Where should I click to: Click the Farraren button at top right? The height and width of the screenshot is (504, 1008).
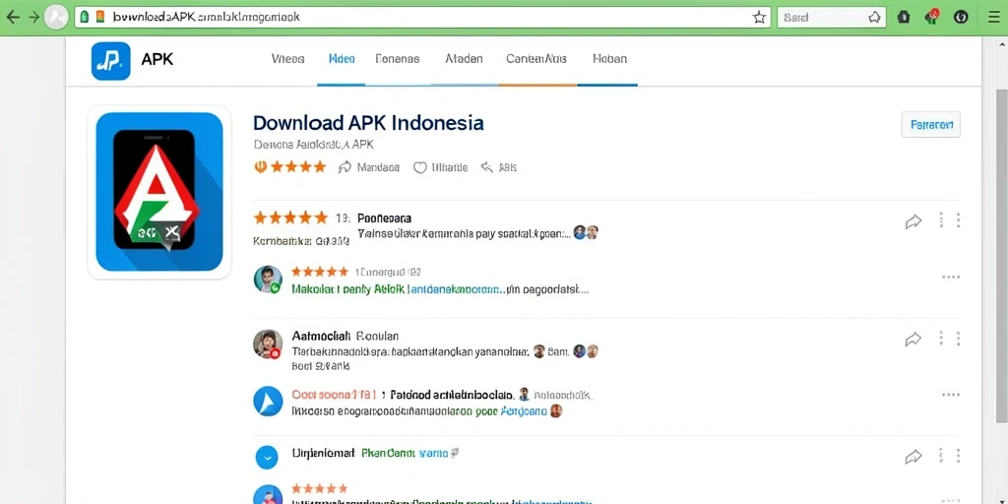click(x=931, y=125)
